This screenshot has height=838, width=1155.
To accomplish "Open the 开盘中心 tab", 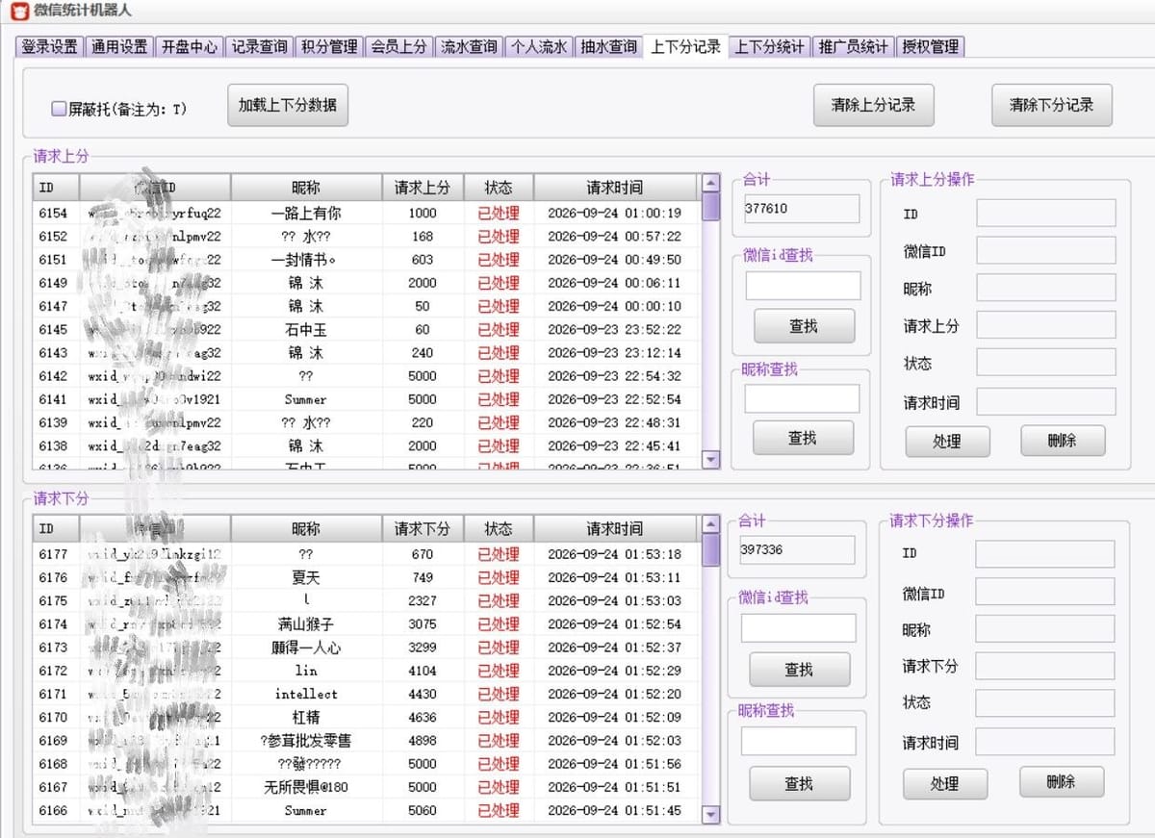I will (x=190, y=46).
